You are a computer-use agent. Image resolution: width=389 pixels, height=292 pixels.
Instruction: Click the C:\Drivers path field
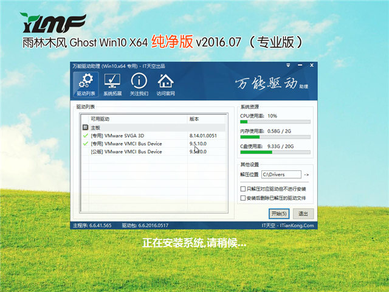[281, 175]
